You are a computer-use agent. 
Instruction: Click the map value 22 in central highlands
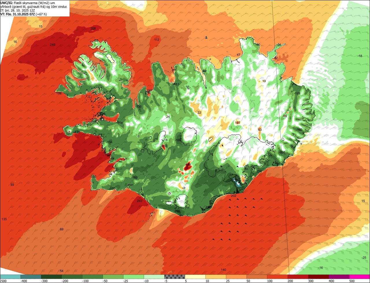pos(199,113)
